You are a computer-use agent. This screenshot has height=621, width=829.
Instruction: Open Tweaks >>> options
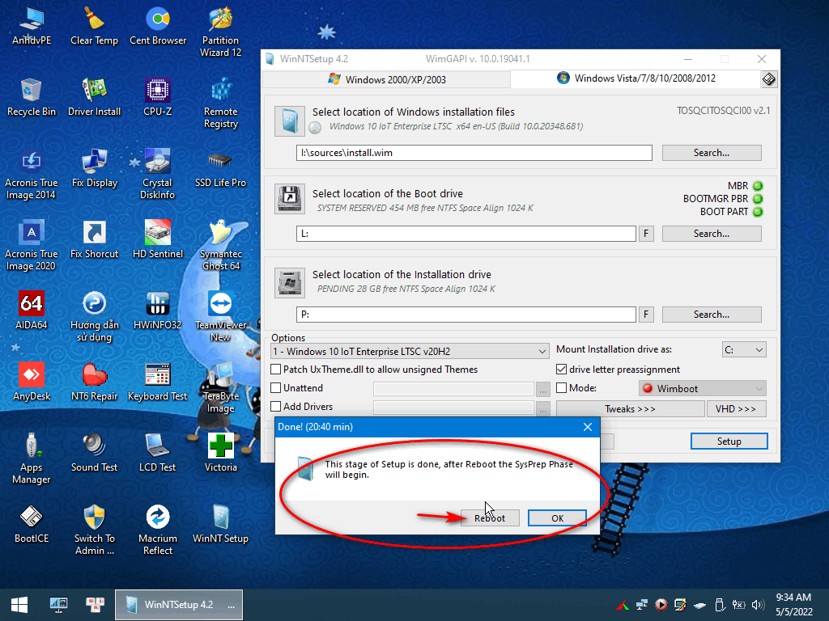click(x=630, y=408)
